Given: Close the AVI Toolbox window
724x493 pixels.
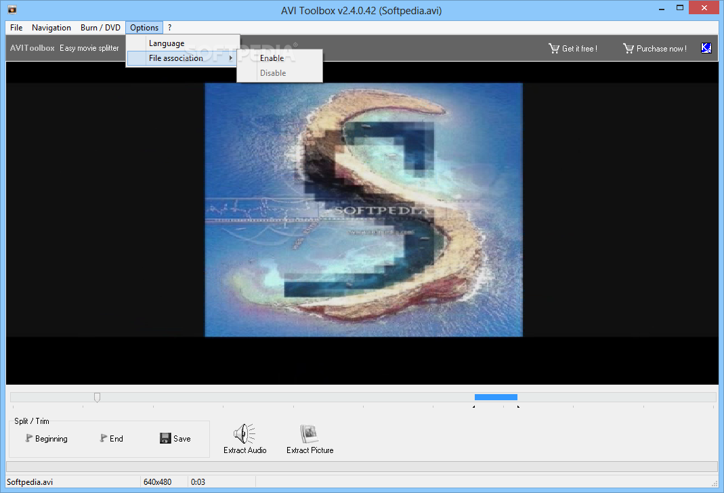Looking at the screenshot, I should 704,8.
